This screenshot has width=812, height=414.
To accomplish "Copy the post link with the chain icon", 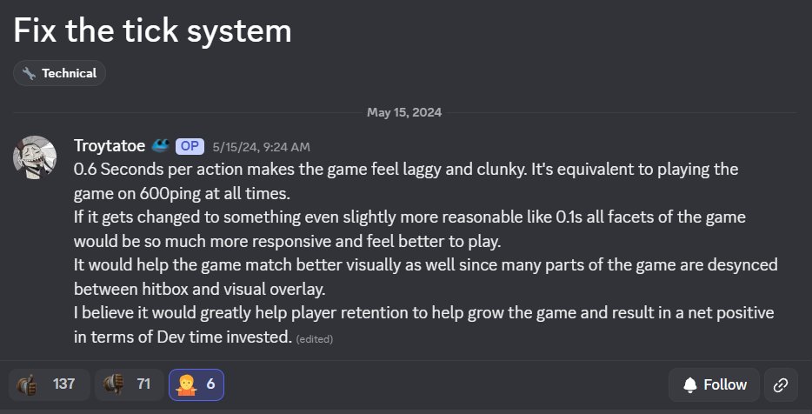I will pos(781,384).
